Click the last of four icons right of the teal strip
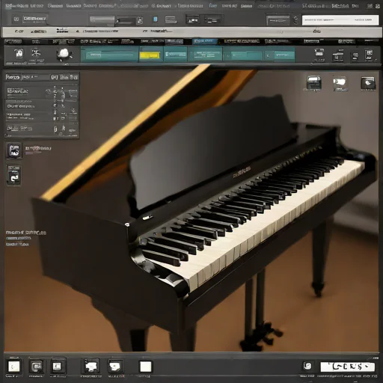 click(x=370, y=55)
